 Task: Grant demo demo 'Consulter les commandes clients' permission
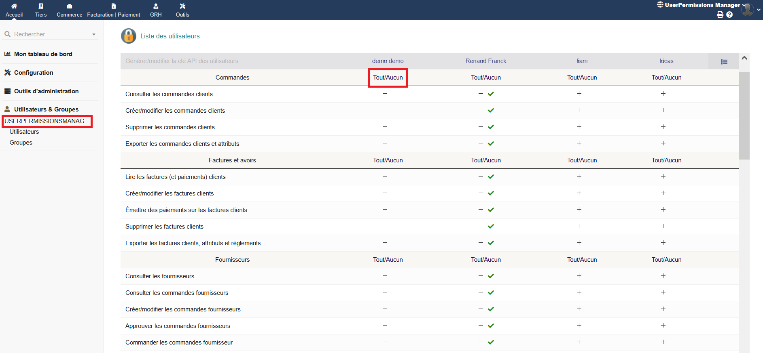point(385,94)
